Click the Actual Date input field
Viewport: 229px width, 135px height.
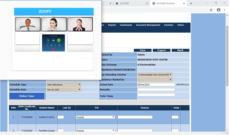click(x=156, y=85)
